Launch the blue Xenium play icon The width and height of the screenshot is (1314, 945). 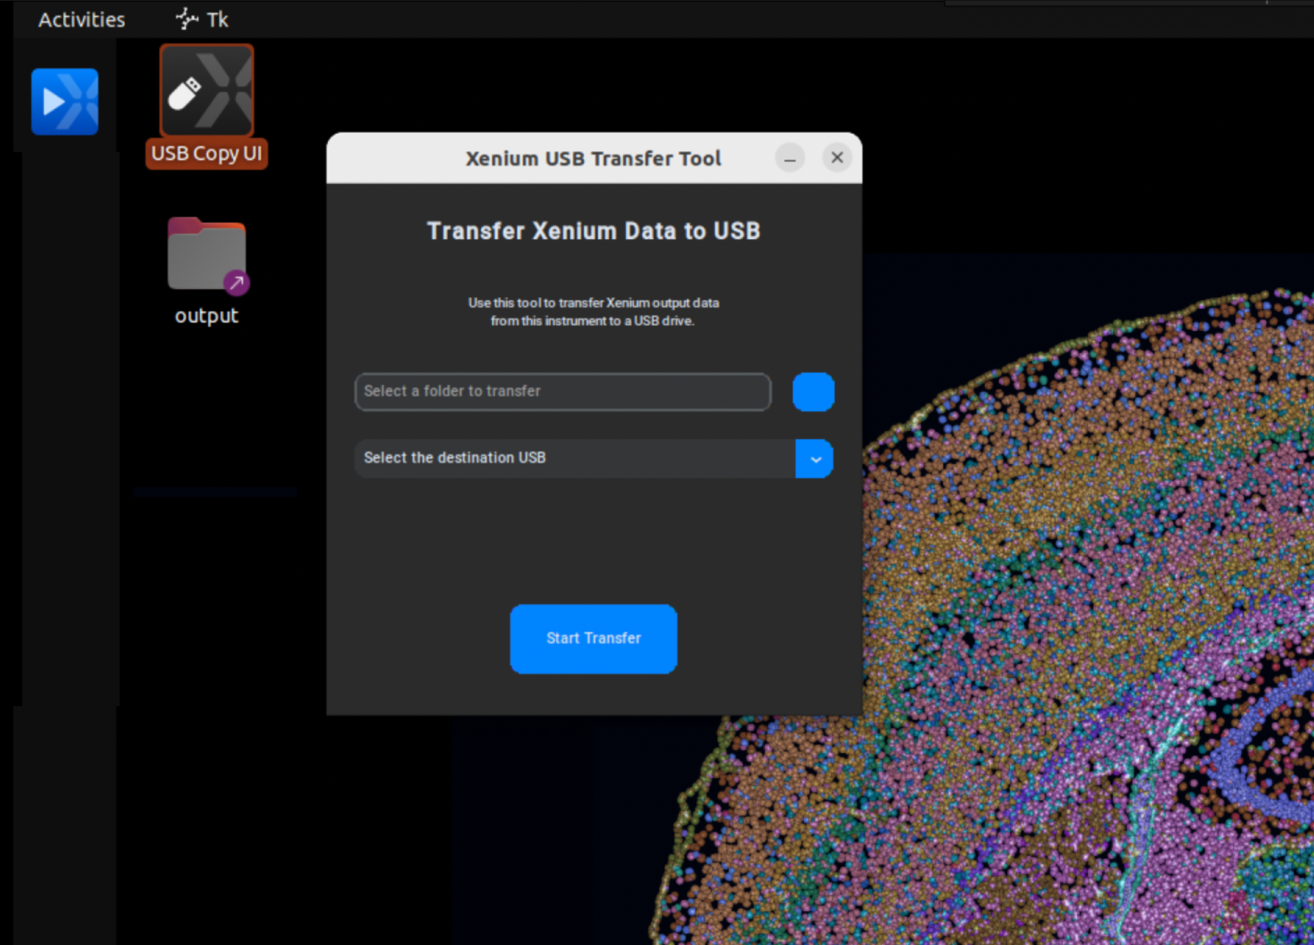click(65, 102)
